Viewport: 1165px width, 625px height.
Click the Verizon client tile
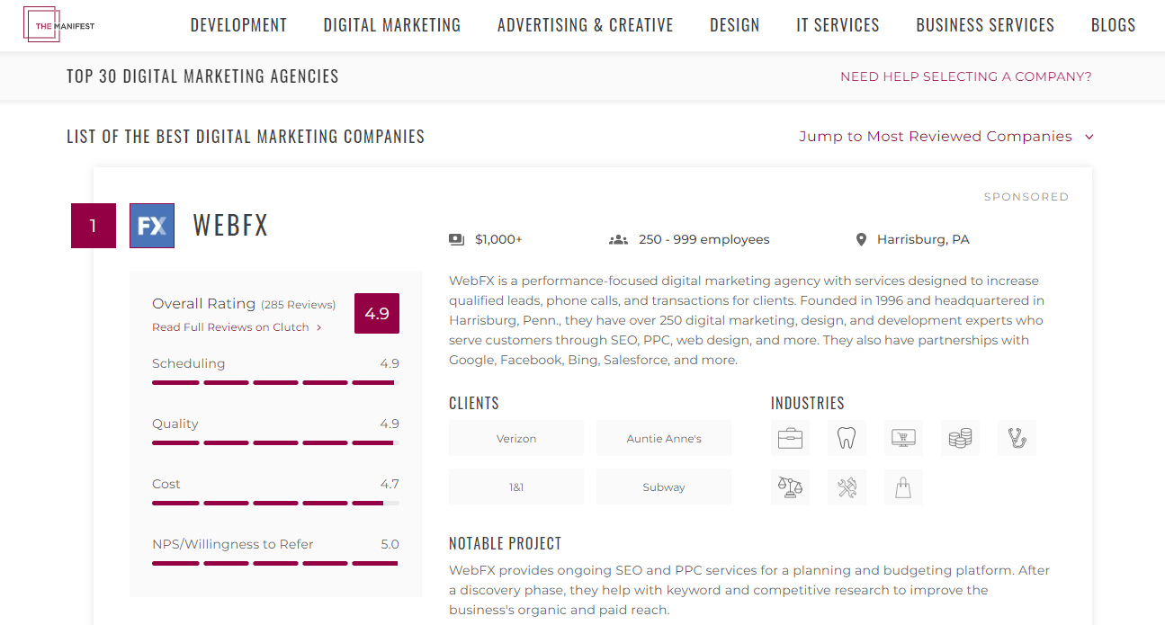[x=516, y=439]
